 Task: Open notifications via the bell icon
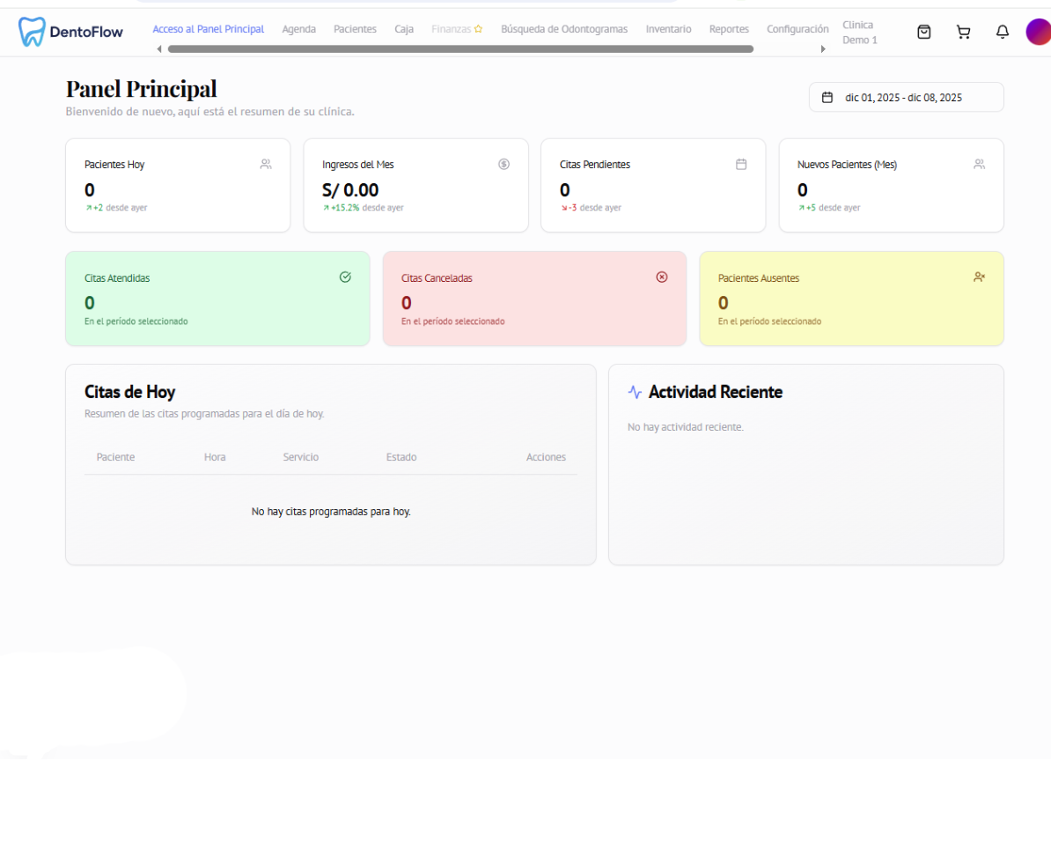point(1002,32)
